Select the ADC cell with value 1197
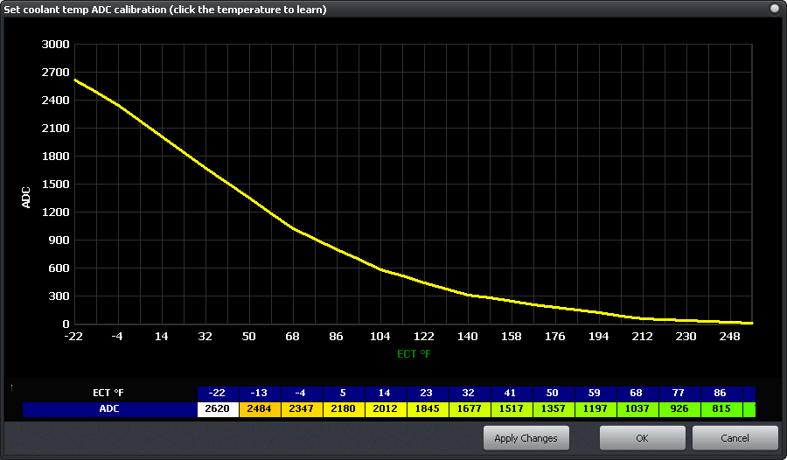 pyautogui.click(x=595, y=408)
